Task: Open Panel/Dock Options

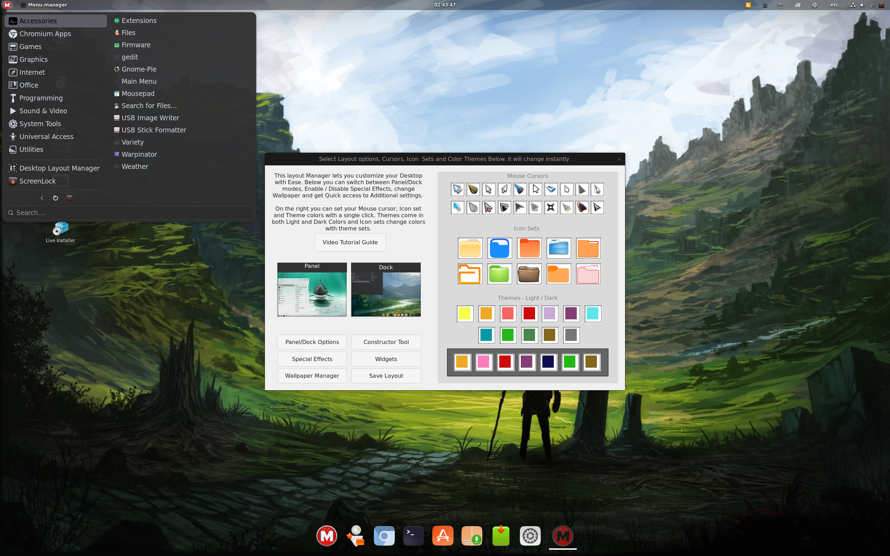Action: tap(312, 342)
